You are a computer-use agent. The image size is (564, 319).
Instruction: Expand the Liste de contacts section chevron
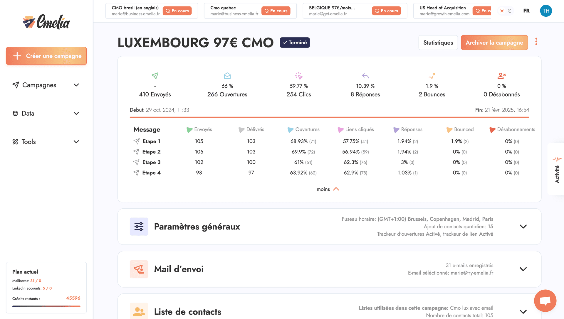coord(523,312)
